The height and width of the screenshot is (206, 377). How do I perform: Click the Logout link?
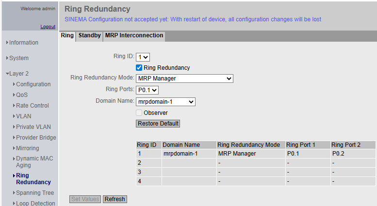point(48,27)
